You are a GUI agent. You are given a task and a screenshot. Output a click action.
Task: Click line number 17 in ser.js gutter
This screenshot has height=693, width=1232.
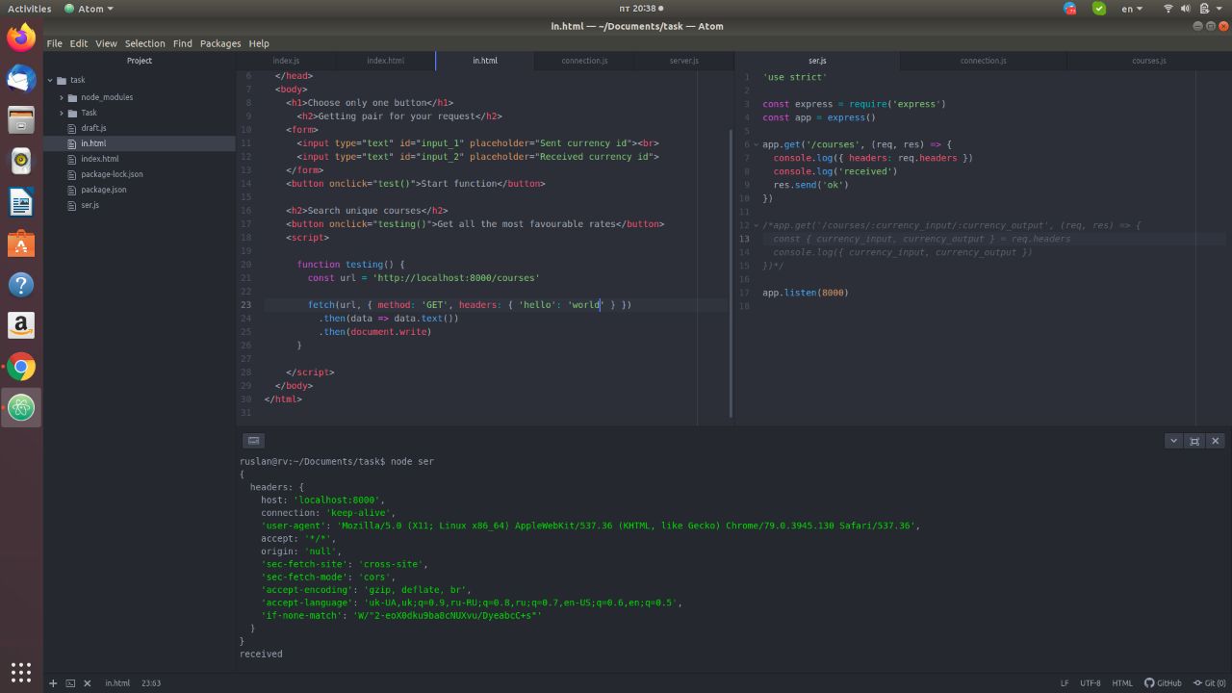tap(745, 293)
